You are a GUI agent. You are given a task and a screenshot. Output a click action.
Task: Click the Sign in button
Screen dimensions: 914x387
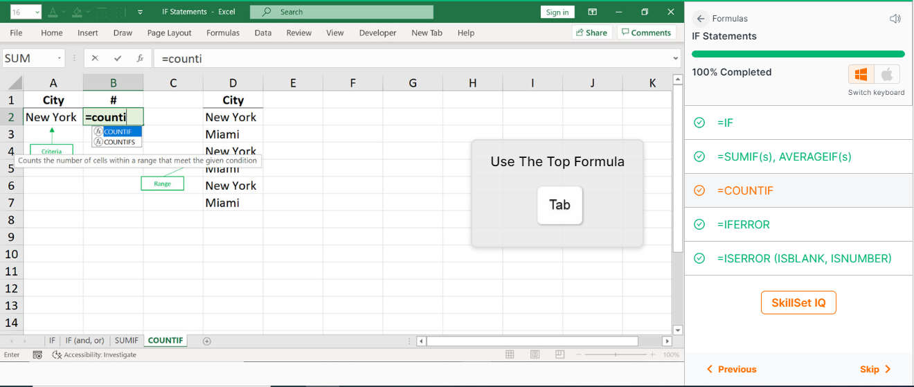[557, 12]
